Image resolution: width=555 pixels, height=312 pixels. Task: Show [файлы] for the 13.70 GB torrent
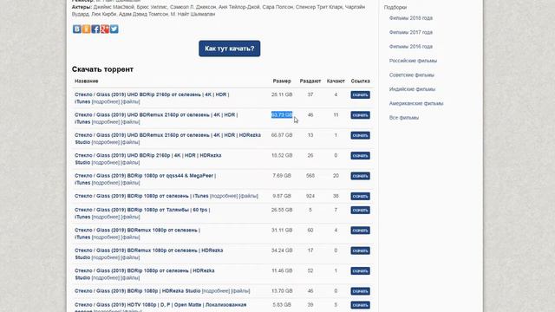click(240, 291)
